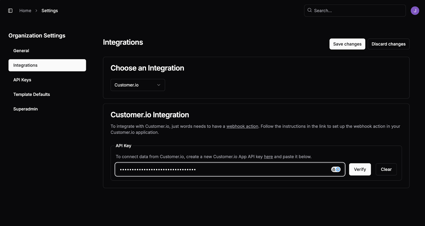Select Integrations in the settings sidebar
The image size is (425, 226).
[47, 65]
